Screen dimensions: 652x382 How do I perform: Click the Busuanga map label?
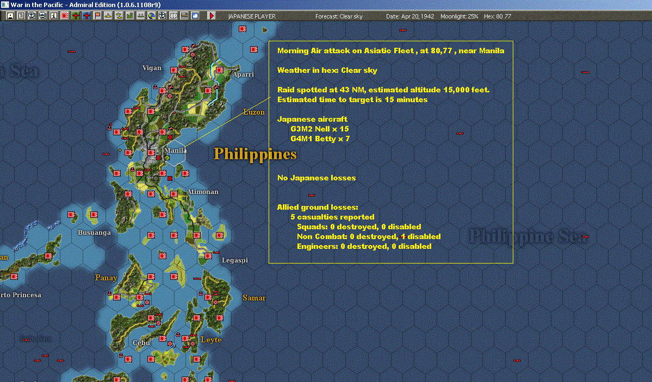click(95, 233)
